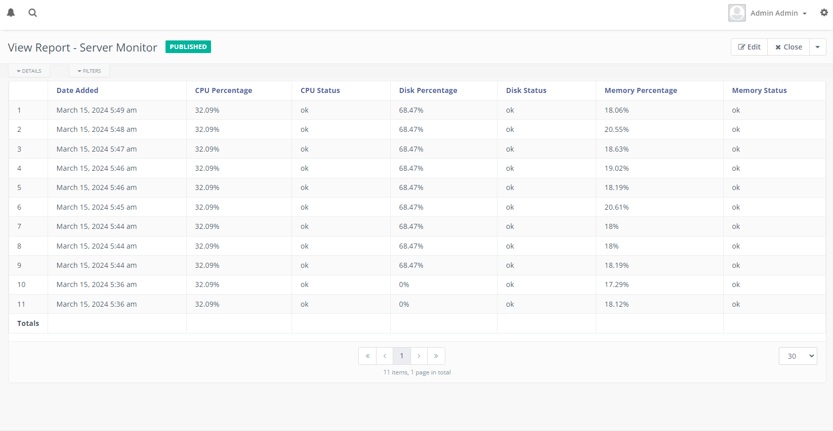Click the memory value 20.55%
Viewport: 833px width, 431px height.
tap(616, 129)
